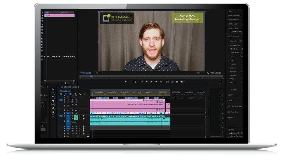The width and height of the screenshot is (284, 161).
Task: Select sequence tab VID_20200409_110035
Action: 69,87
